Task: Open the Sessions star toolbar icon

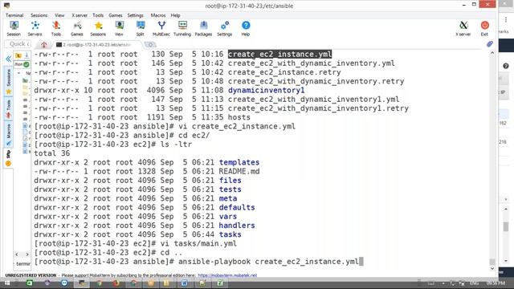Action: click(x=98, y=28)
